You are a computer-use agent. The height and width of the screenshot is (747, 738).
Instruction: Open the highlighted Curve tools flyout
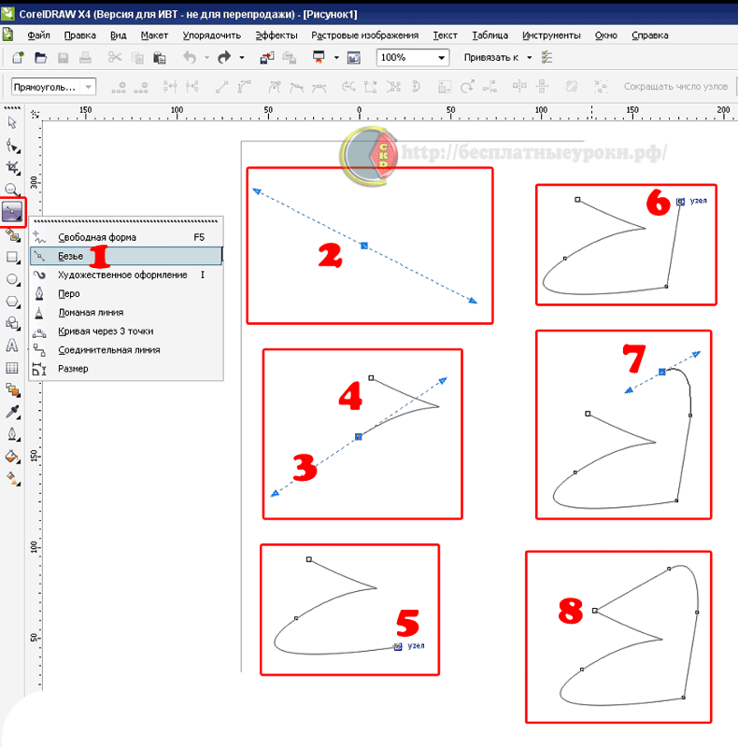12,211
